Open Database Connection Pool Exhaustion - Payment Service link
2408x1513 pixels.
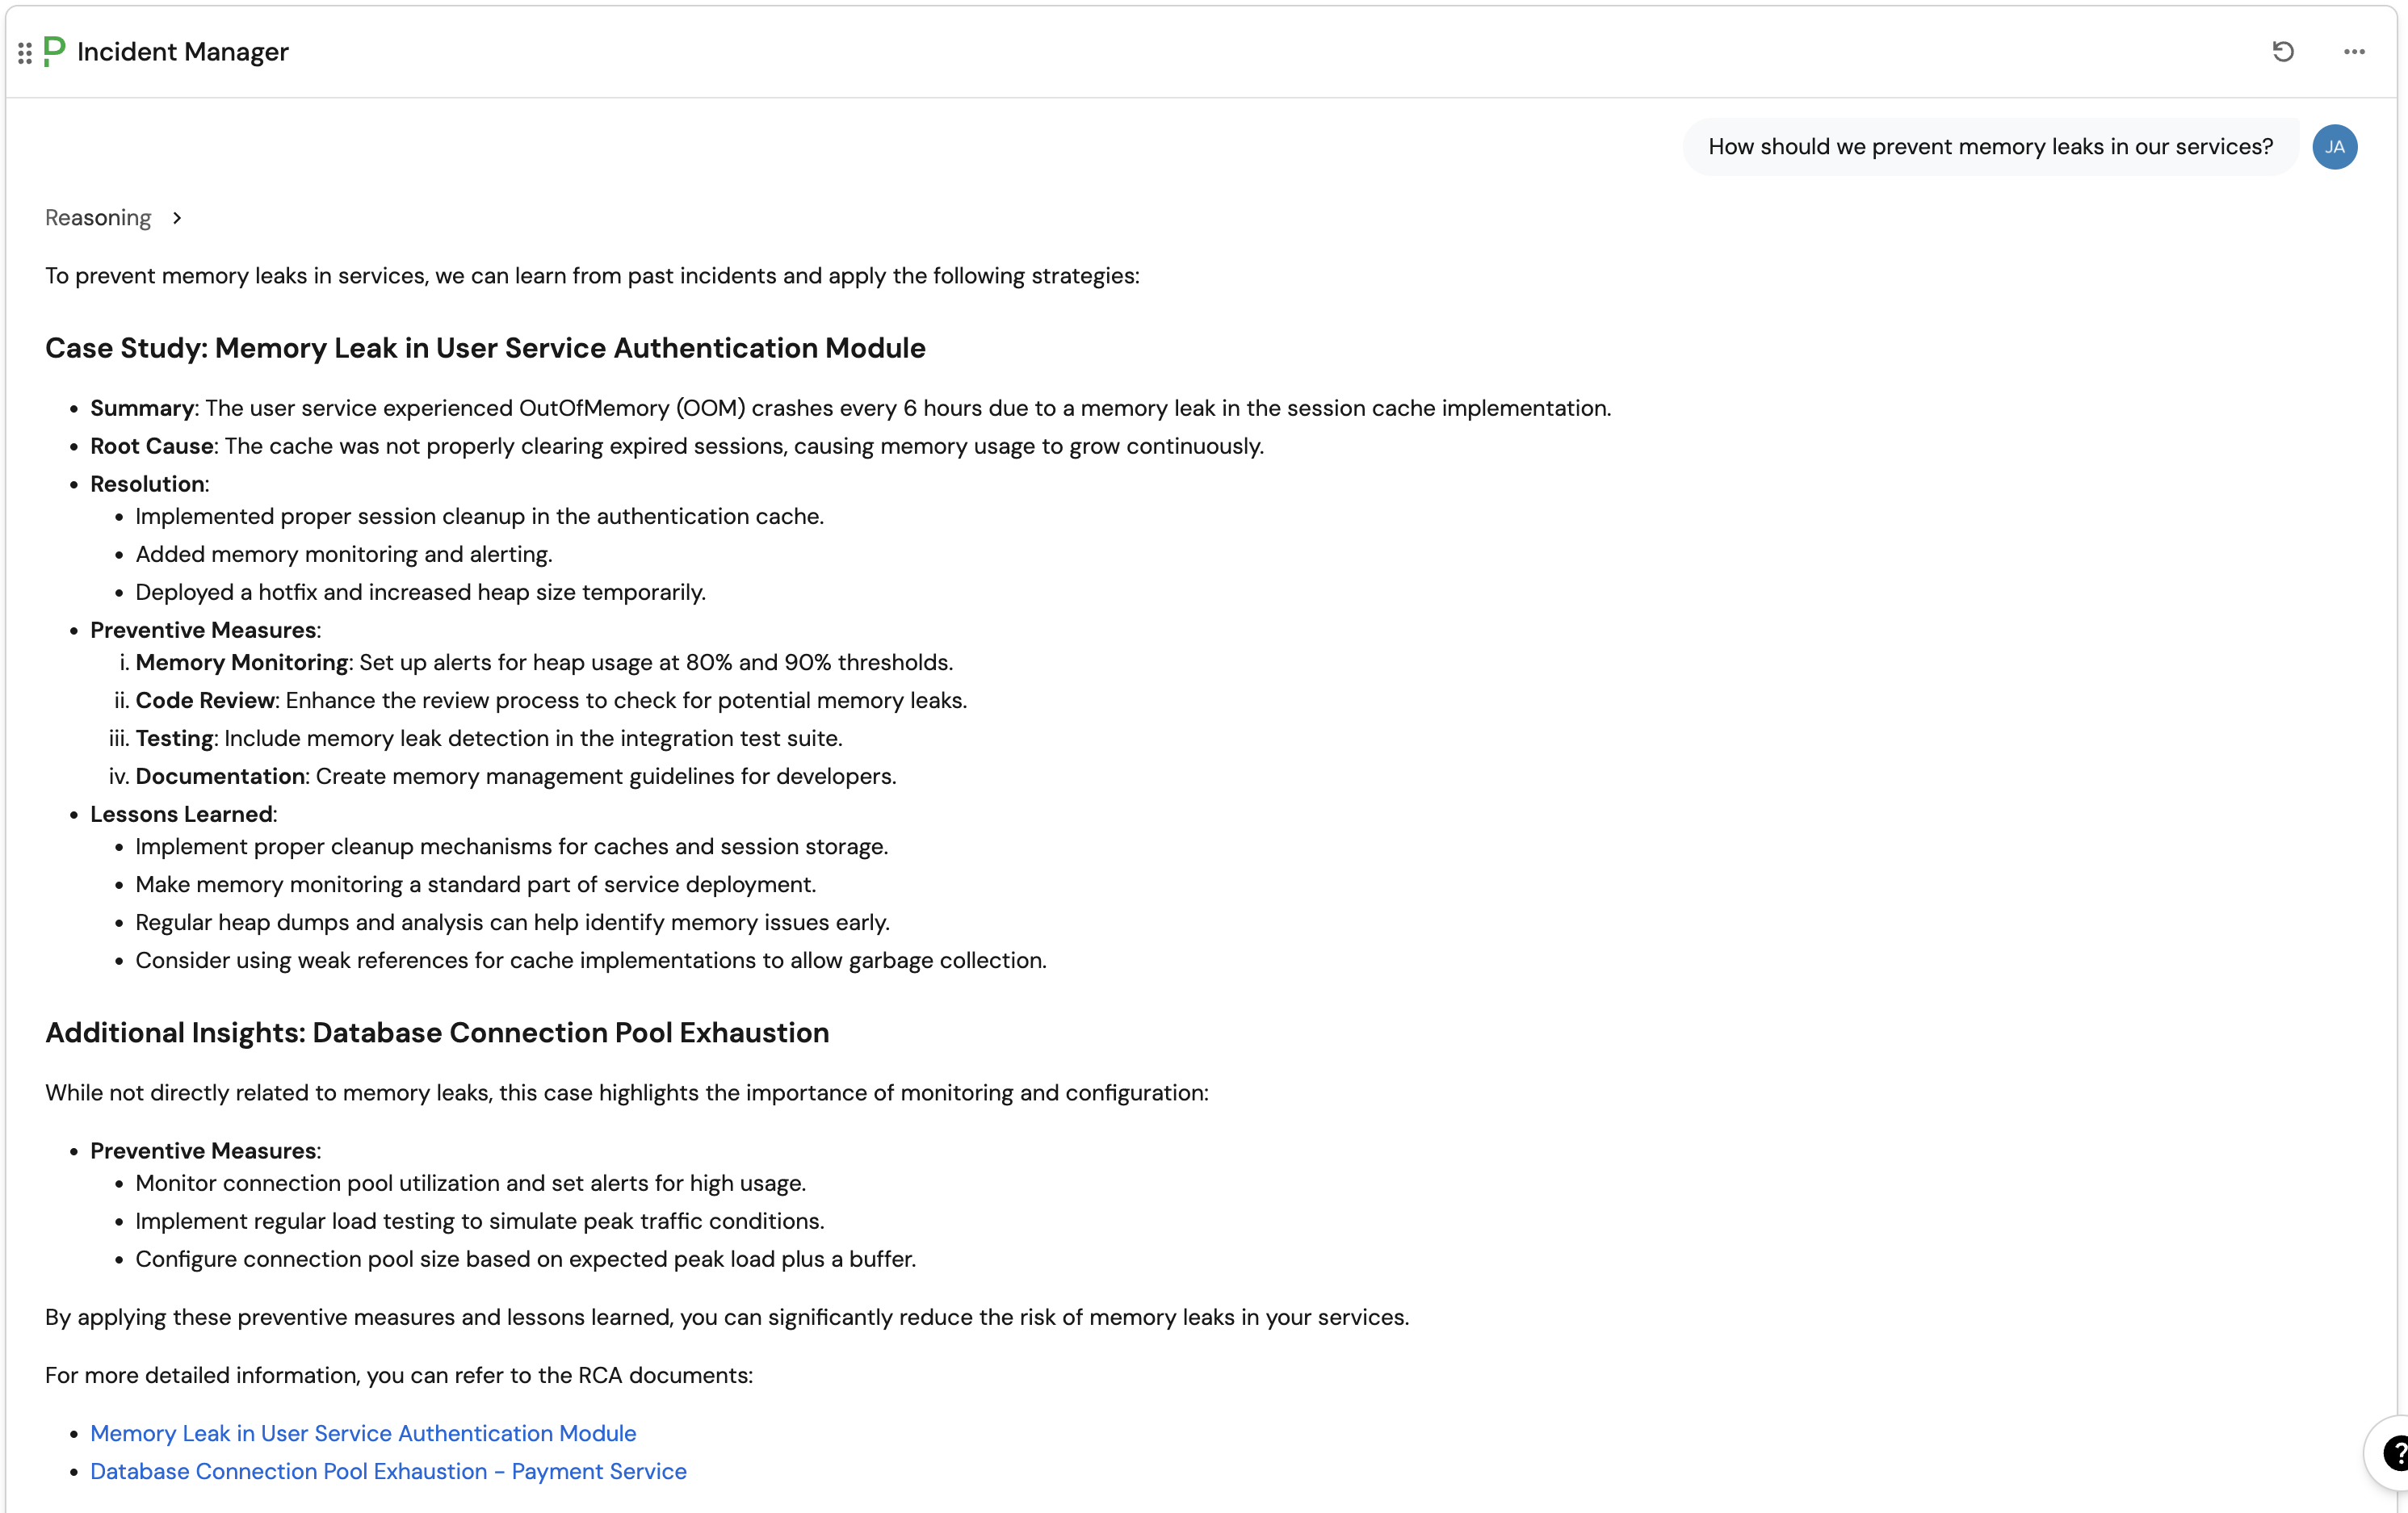[388, 1471]
